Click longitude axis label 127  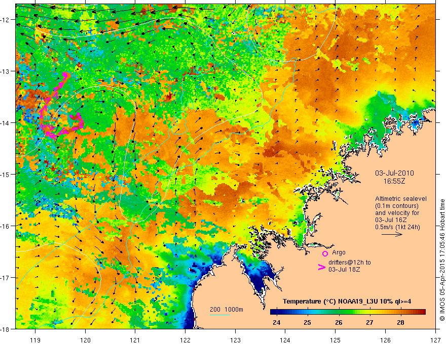[435, 340]
